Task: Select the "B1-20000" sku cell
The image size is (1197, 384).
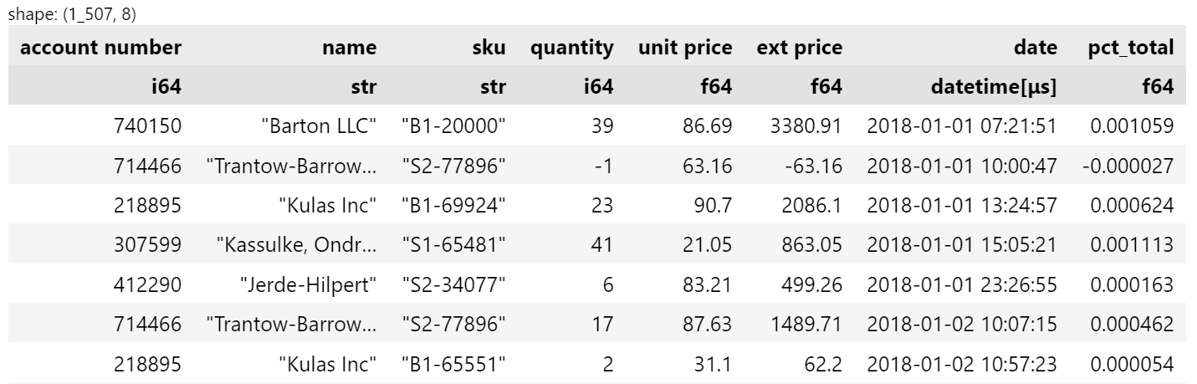Action: point(453,125)
